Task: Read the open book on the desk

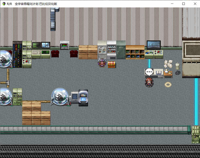Action: click(159, 73)
